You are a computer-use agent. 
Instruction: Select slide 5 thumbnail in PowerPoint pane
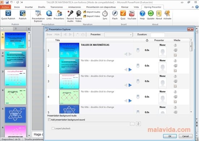pyautogui.click(x=15, y=115)
